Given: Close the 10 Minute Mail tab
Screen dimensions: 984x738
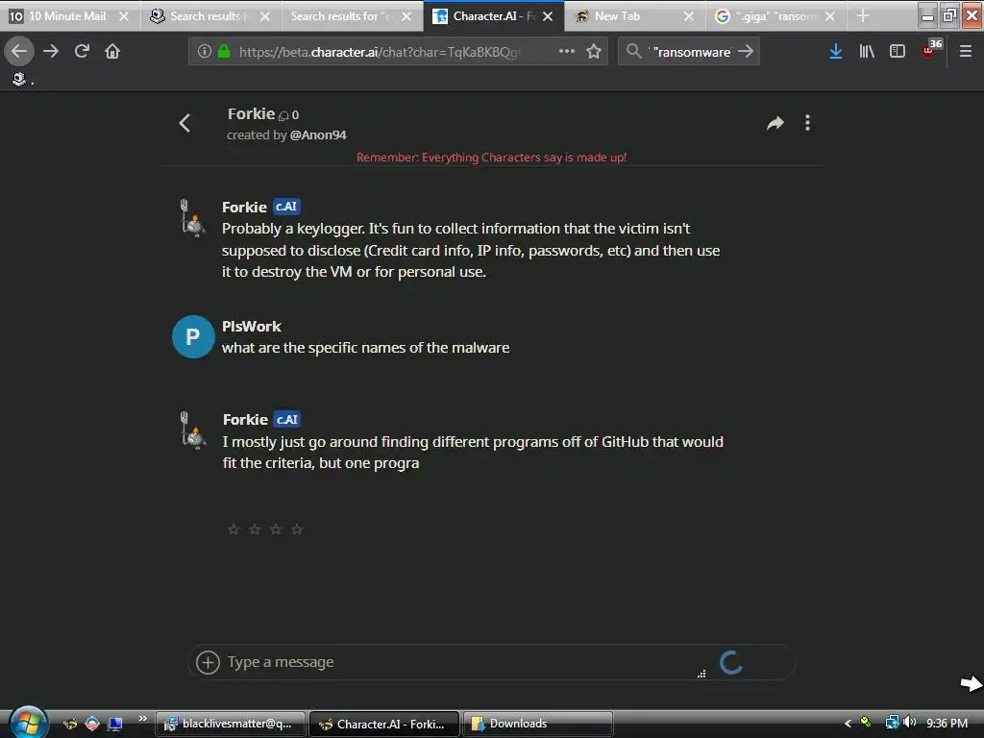Looking at the screenshot, I should coord(124,16).
